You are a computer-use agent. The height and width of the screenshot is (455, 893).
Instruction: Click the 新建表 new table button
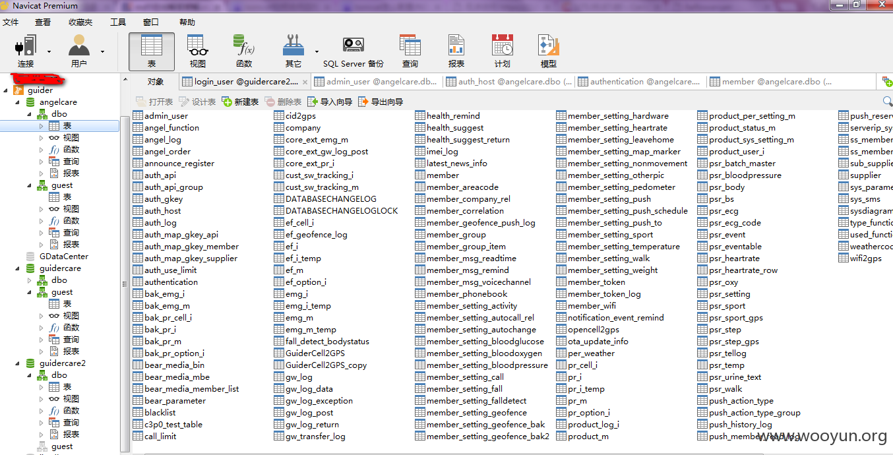(240, 102)
